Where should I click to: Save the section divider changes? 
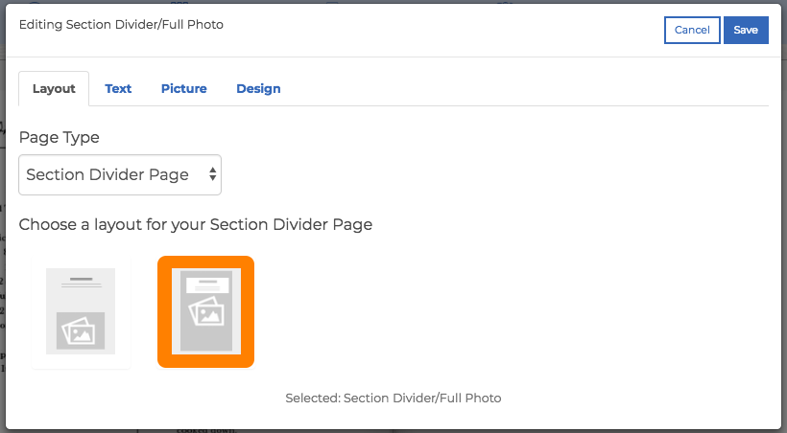[746, 30]
